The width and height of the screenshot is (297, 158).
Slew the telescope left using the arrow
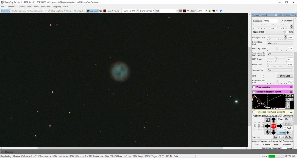pyautogui.click(x=268, y=126)
